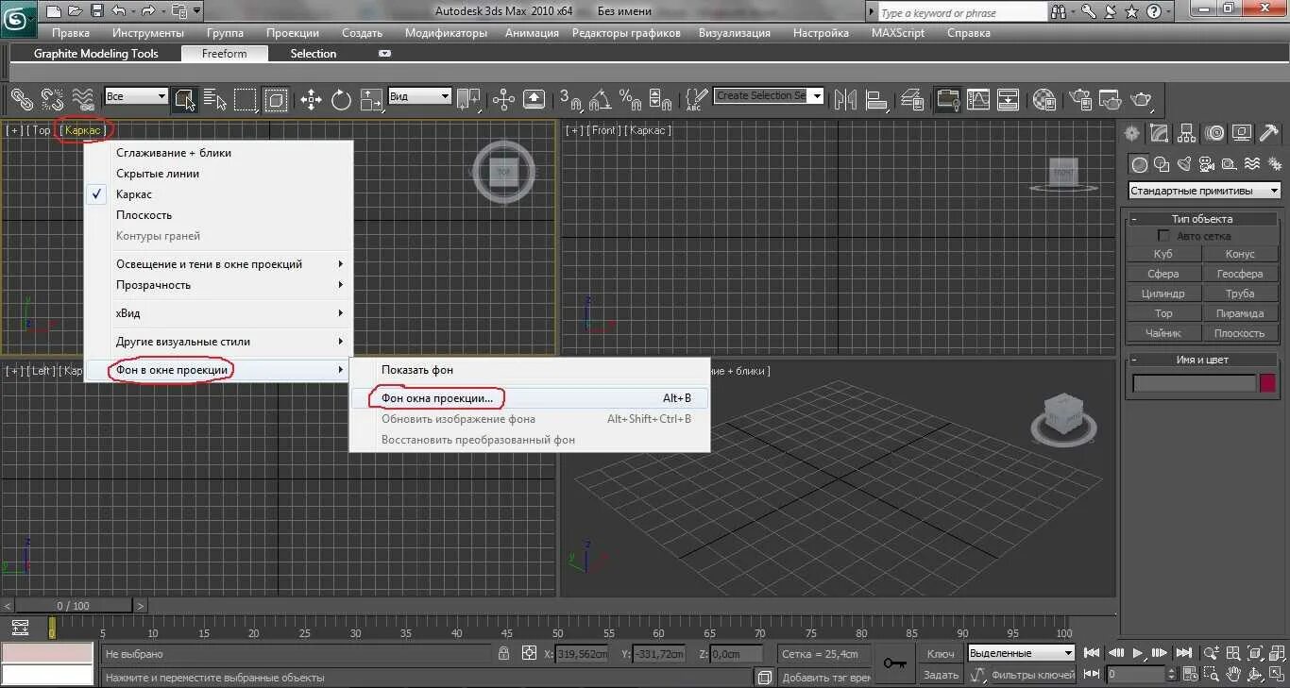The image size is (1290, 688).
Task: Click the Align tool icon
Action: (876, 98)
